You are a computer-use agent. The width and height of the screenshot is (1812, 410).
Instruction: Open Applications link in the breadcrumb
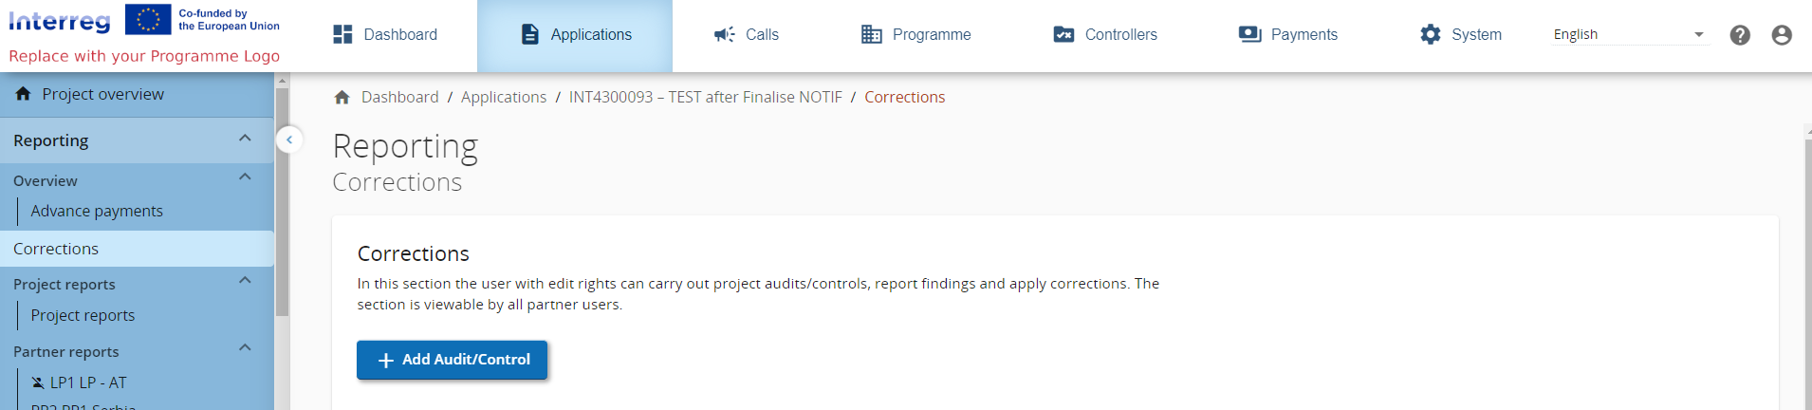504,98
